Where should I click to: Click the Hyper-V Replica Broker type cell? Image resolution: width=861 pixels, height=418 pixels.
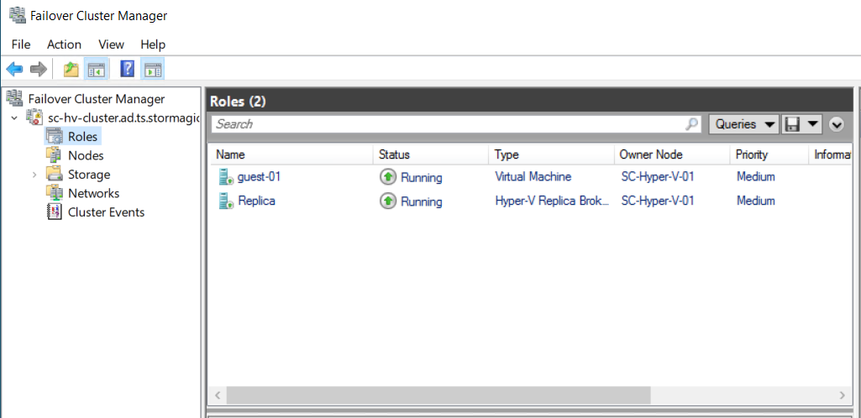551,201
